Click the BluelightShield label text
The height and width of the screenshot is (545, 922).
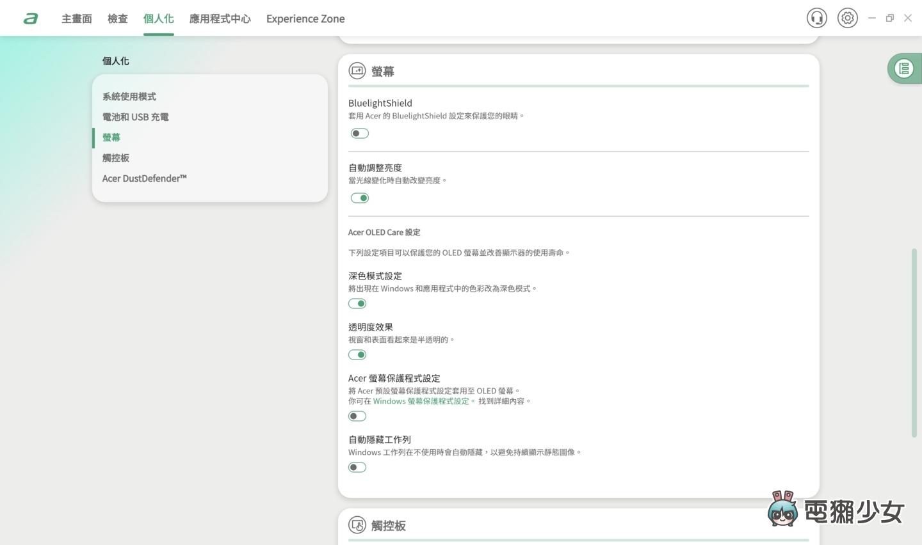[x=380, y=103]
